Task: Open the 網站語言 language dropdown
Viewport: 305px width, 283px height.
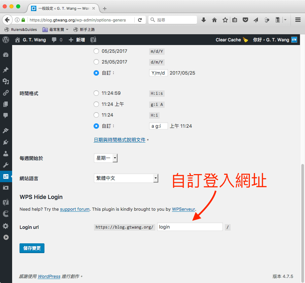Action: pos(126,178)
